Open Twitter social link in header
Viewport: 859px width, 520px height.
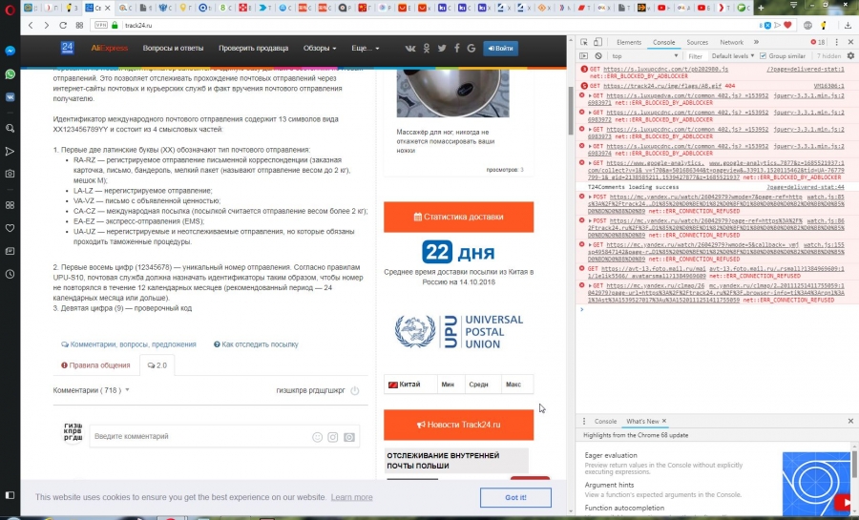[x=442, y=48]
